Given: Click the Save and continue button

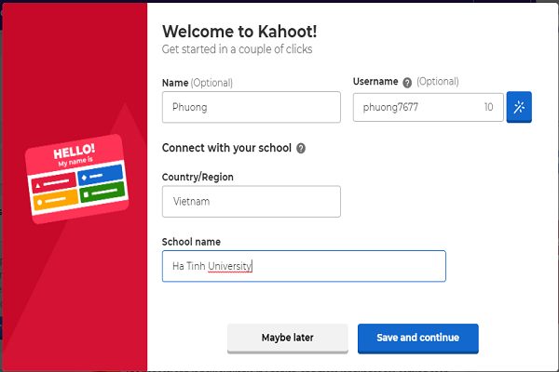Looking at the screenshot, I should click(417, 339).
